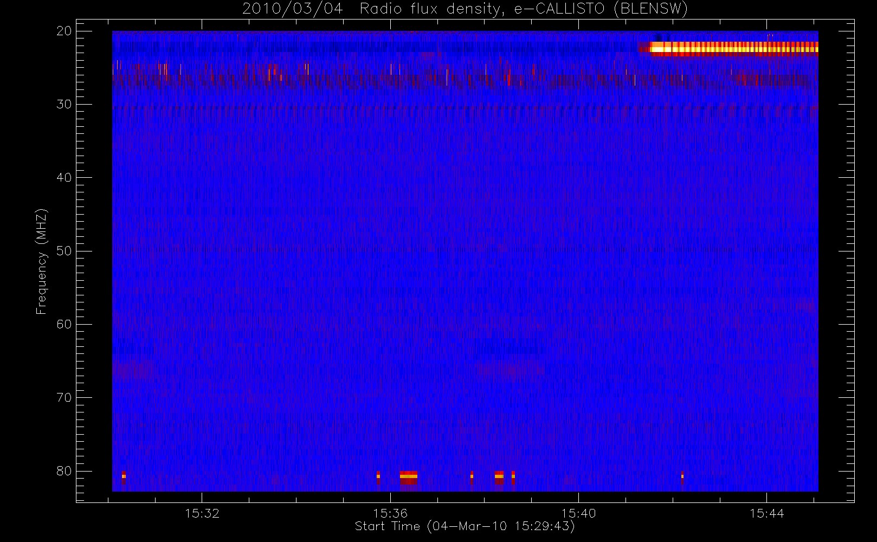The height and width of the screenshot is (542, 877).
Task: Click the 40 MHz frequency tick label
Action: click(64, 178)
